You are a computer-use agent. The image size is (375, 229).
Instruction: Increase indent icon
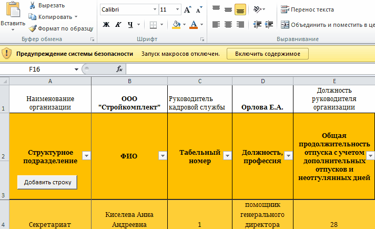pos(269,24)
